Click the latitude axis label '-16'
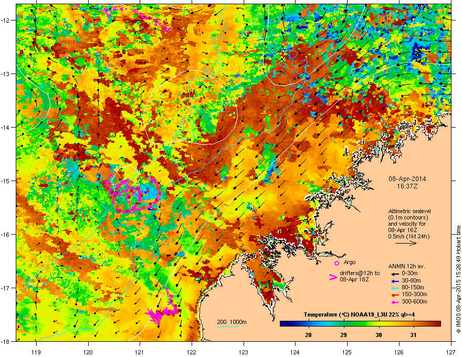462x357 pixels. pyautogui.click(x=5, y=235)
